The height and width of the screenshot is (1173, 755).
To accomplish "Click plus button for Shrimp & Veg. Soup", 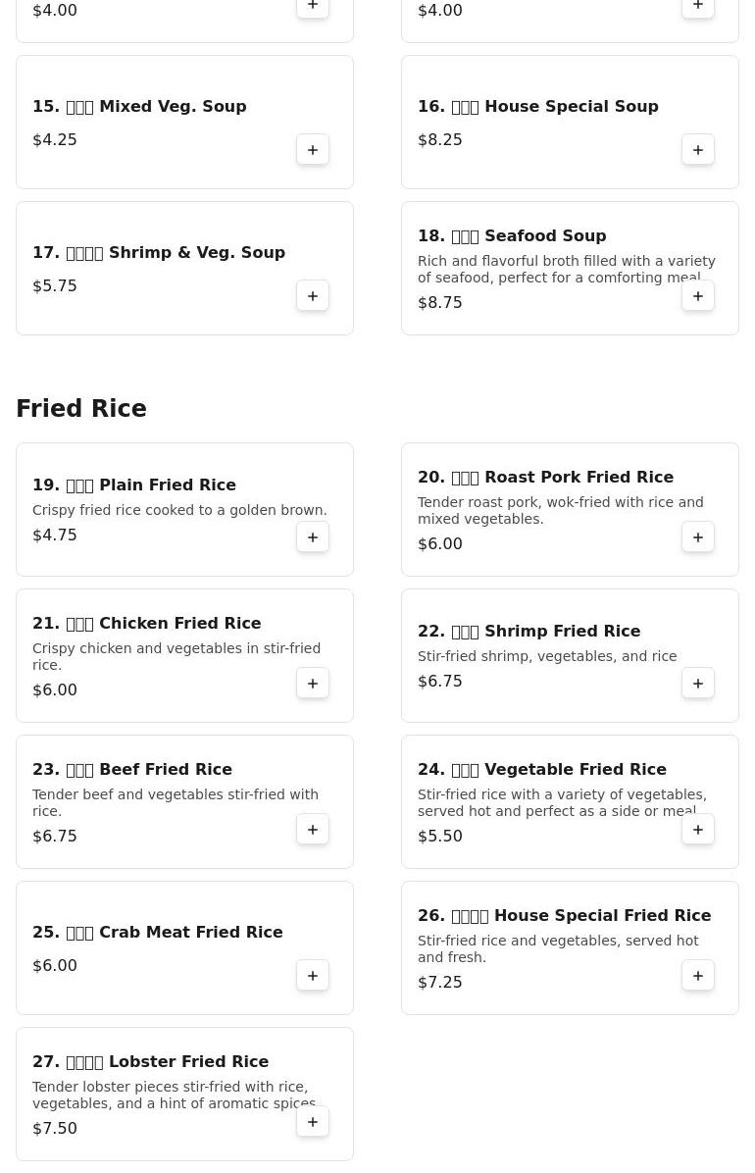I will click(x=313, y=296).
